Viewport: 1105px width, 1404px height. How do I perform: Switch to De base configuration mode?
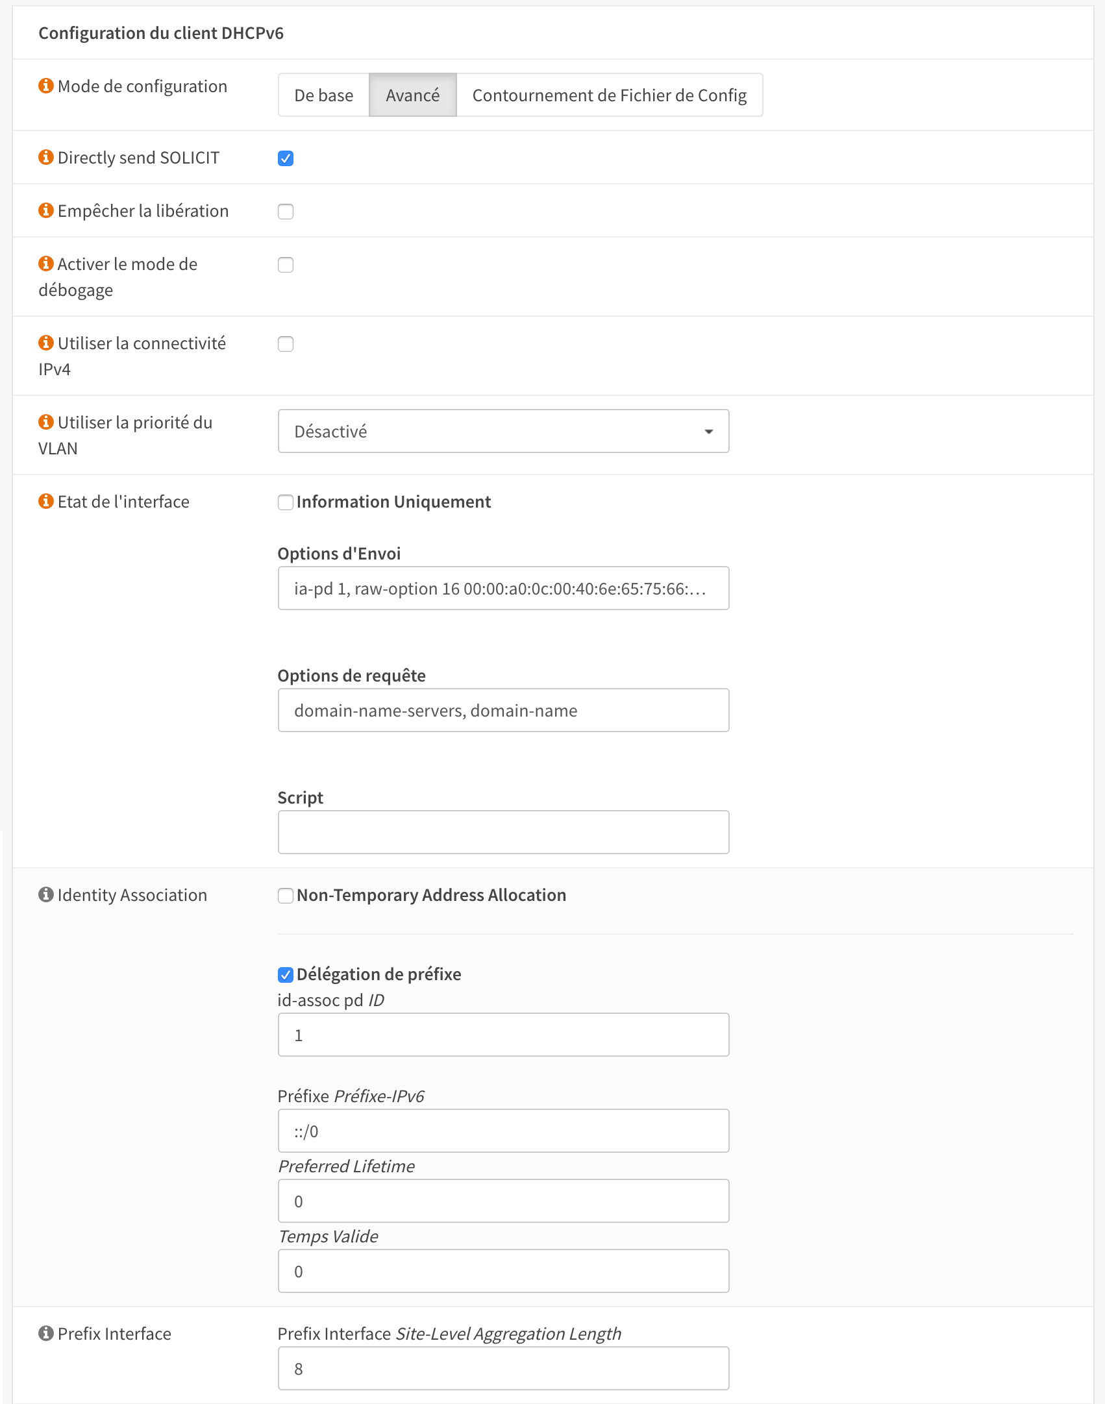pos(323,95)
